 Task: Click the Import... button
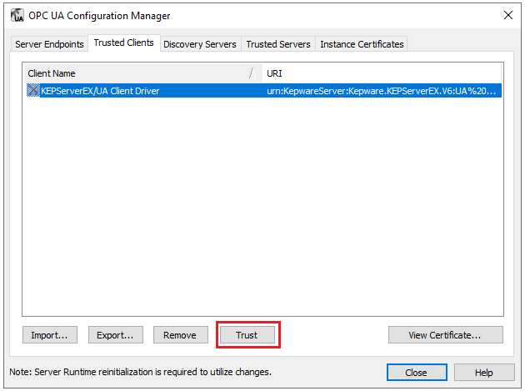tap(50, 334)
